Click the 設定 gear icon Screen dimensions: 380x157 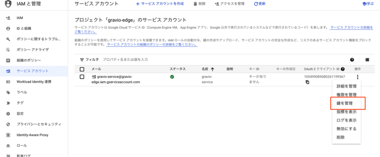[8, 113]
